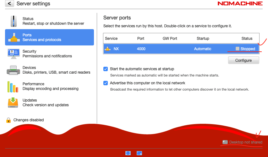Open the Updates download icon
Viewport: 268px width, 157px height.
13,102
